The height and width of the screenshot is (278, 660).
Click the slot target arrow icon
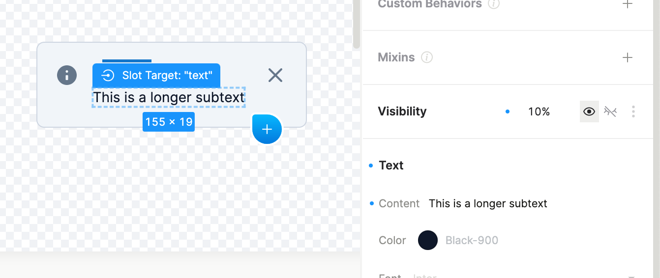coord(108,75)
